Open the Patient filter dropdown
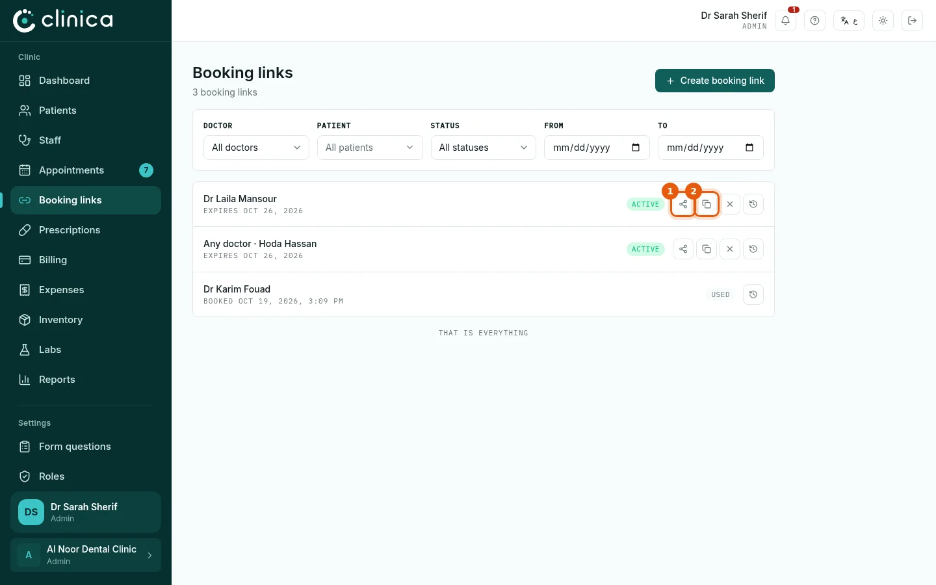The image size is (936, 585). (x=370, y=148)
